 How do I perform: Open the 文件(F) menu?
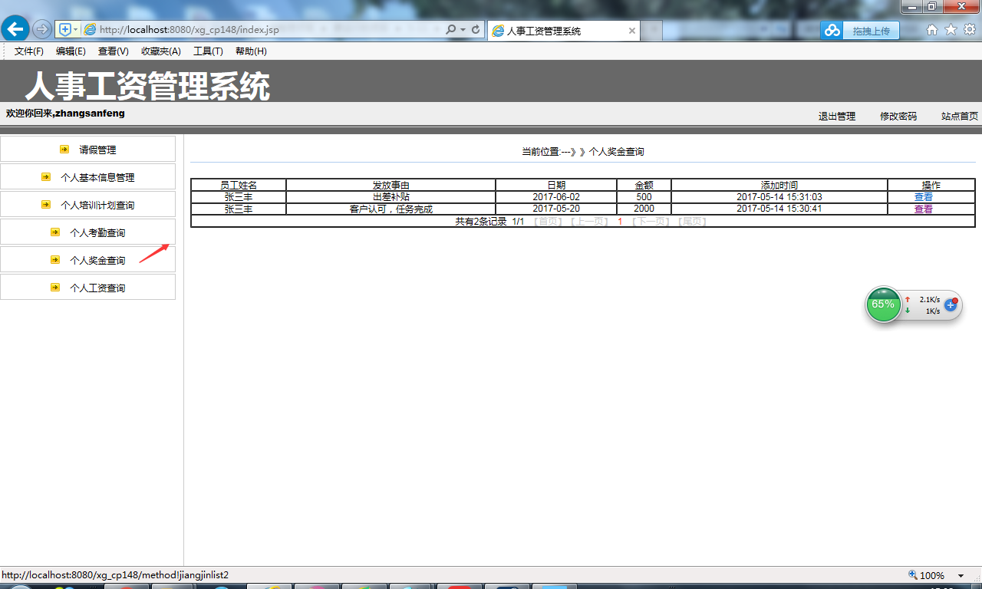[x=29, y=51]
